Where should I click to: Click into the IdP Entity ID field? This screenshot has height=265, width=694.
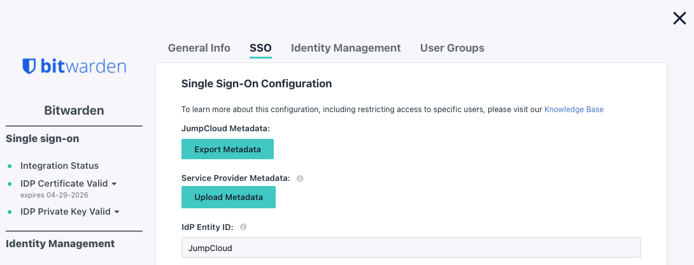point(411,248)
